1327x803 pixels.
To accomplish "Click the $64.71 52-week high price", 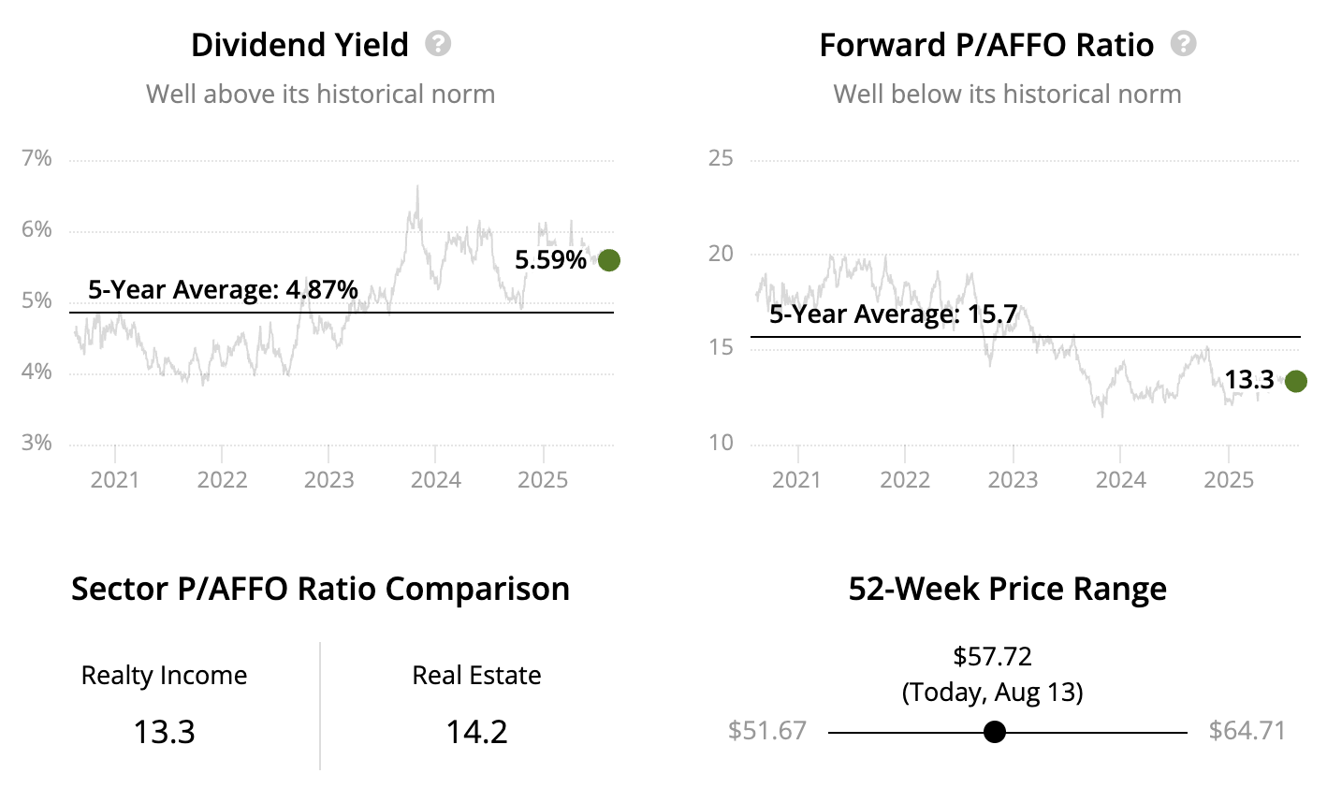I will click(x=1247, y=731).
